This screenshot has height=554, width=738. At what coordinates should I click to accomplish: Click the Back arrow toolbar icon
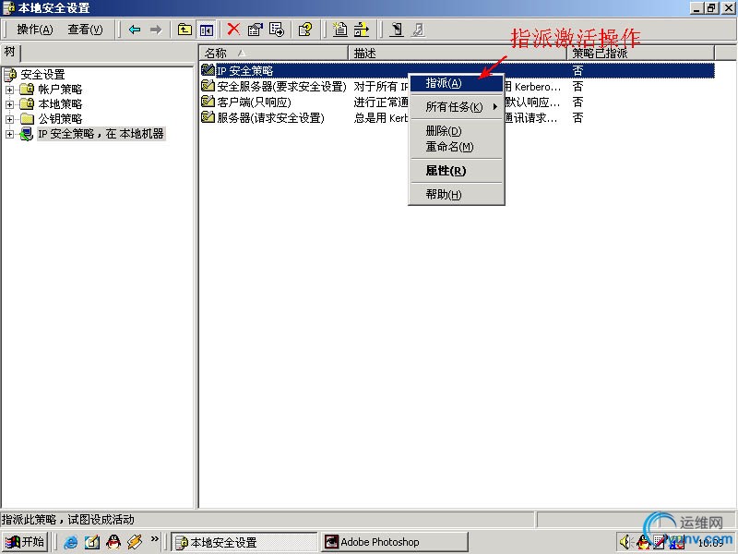(135, 30)
